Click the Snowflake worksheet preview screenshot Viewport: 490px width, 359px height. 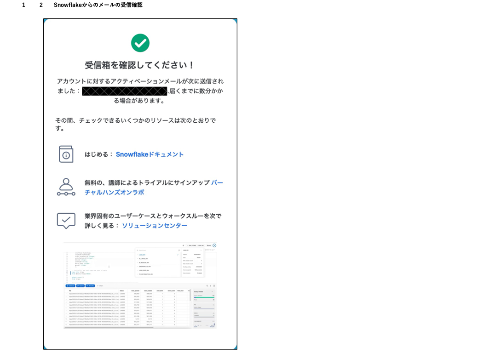click(140, 285)
